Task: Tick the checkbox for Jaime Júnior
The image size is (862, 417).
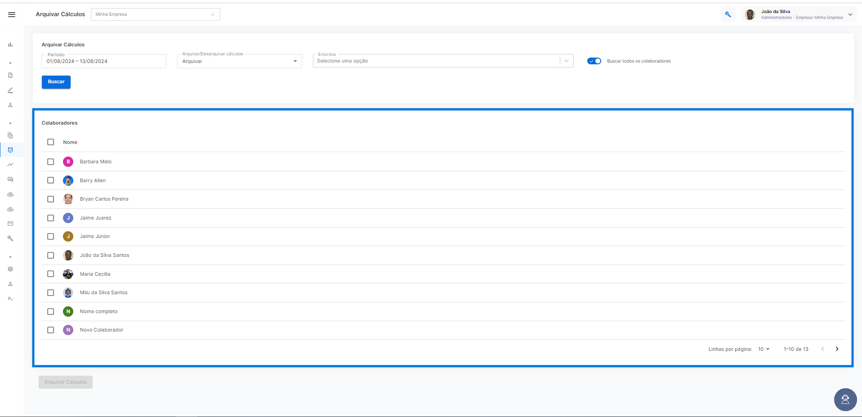Action: [x=51, y=236]
